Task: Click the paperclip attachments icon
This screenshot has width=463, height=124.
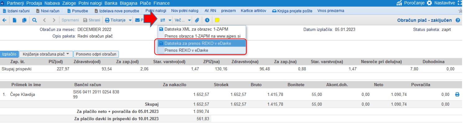Action: tap(197, 20)
